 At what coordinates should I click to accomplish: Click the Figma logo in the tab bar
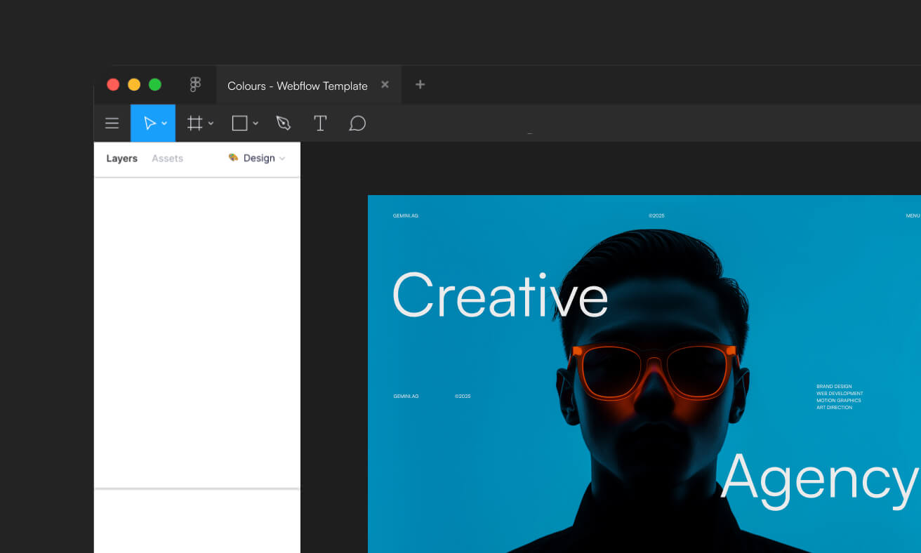pos(194,84)
